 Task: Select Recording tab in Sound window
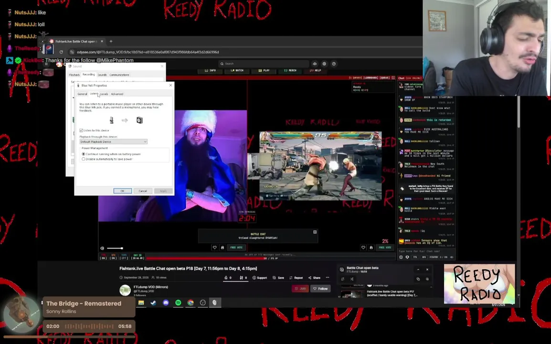tap(88, 75)
